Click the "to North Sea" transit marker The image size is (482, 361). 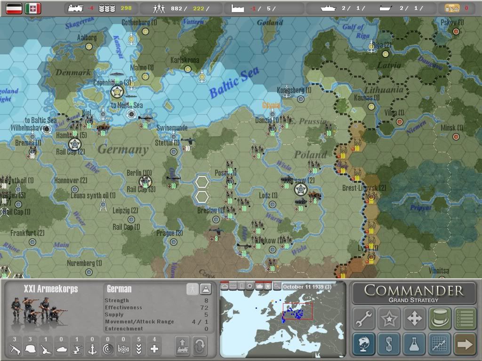pos(132,114)
